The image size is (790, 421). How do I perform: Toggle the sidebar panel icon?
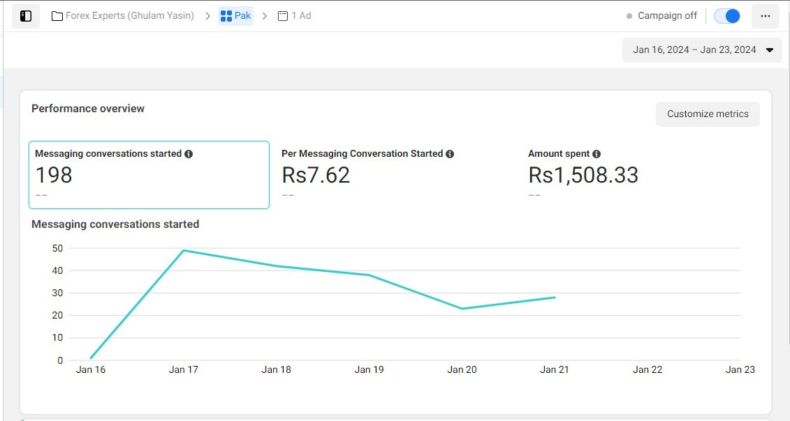pyautogui.click(x=26, y=15)
